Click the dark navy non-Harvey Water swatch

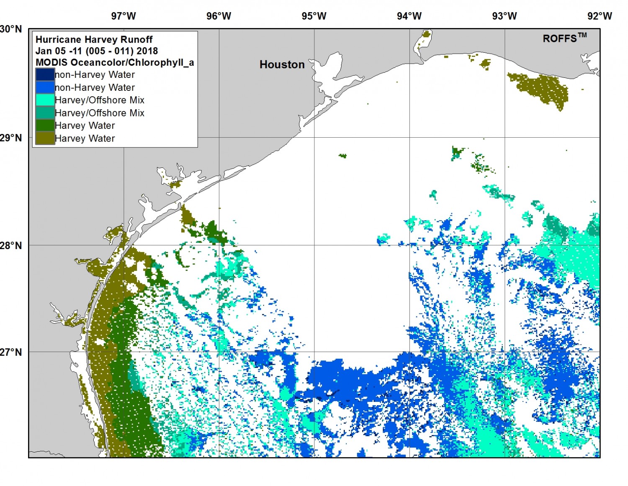tap(45, 75)
